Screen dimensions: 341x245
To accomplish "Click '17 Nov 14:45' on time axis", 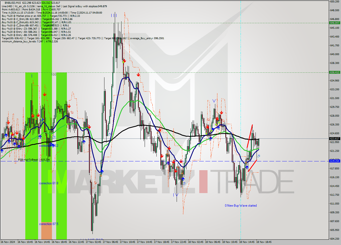I will point(144,242).
